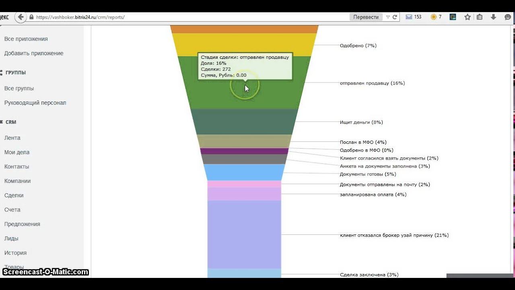The height and width of the screenshot is (290, 515).
Task: Bookmark this page with the star icon
Action: point(467,17)
